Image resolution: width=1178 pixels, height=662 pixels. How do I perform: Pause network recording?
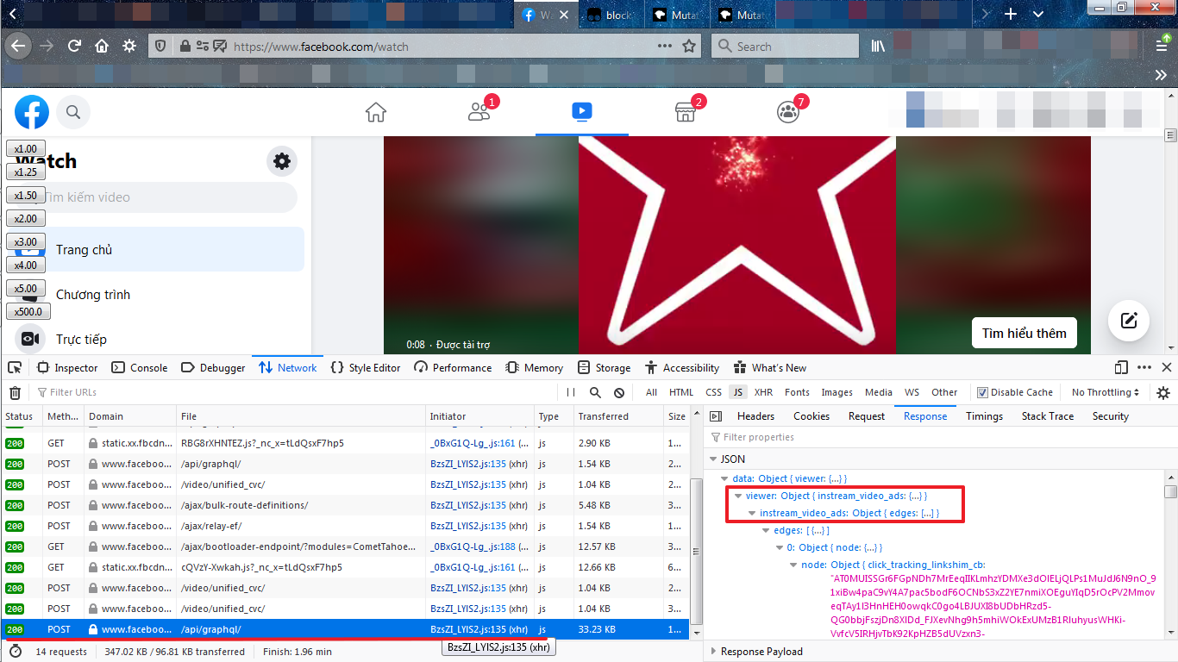pos(571,392)
